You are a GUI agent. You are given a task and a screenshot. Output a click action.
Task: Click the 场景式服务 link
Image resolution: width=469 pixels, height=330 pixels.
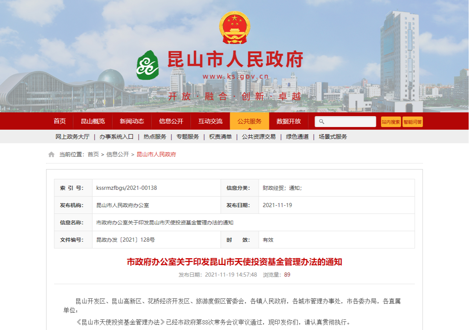[333, 137]
